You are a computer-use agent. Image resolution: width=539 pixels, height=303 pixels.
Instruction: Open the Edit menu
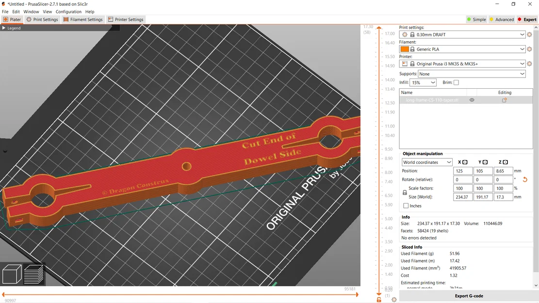coord(16,12)
